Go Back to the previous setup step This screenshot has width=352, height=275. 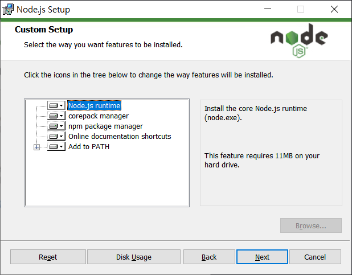[x=209, y=257]
